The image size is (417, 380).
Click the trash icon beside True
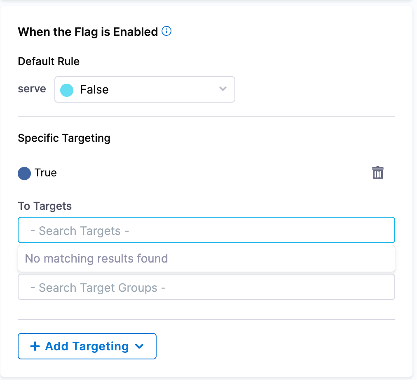[x=378, y=173]
